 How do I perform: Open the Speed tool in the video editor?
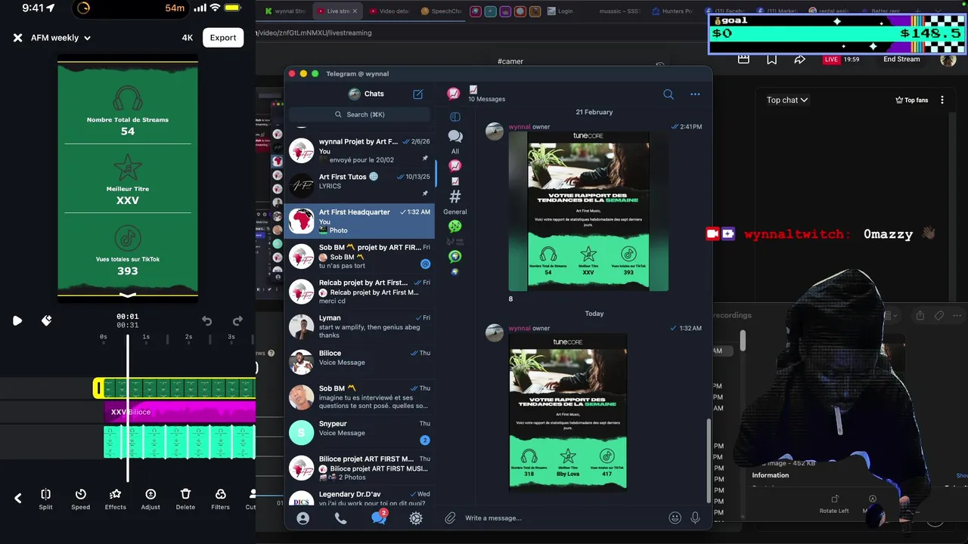[x=80, y=499]
